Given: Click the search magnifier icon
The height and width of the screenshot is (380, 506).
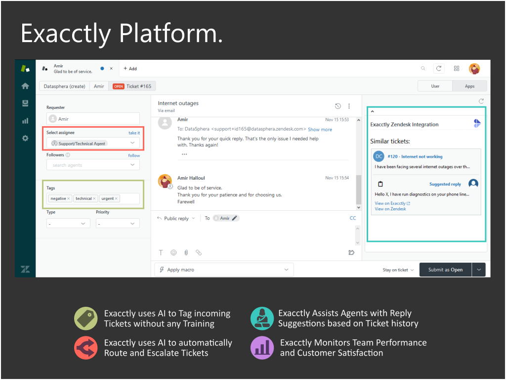Looking at the screenshot, I should pyautogui.click(x=423, y=69).
